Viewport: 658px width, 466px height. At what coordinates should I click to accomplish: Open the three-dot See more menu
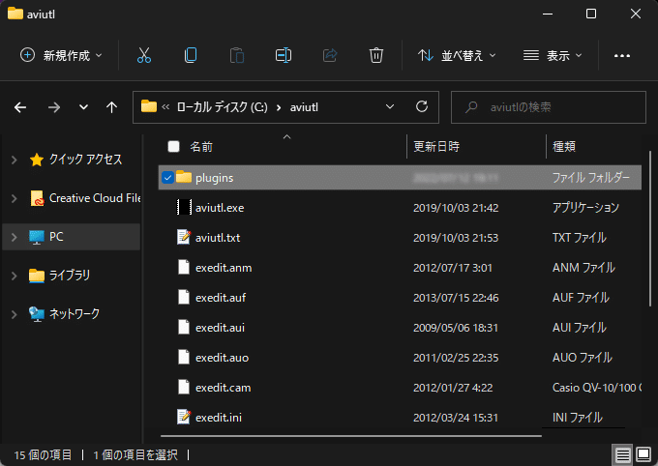[x=622, y=56]
